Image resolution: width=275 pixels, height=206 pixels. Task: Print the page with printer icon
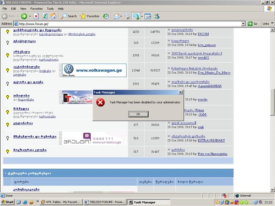click(x=127, y=16)
